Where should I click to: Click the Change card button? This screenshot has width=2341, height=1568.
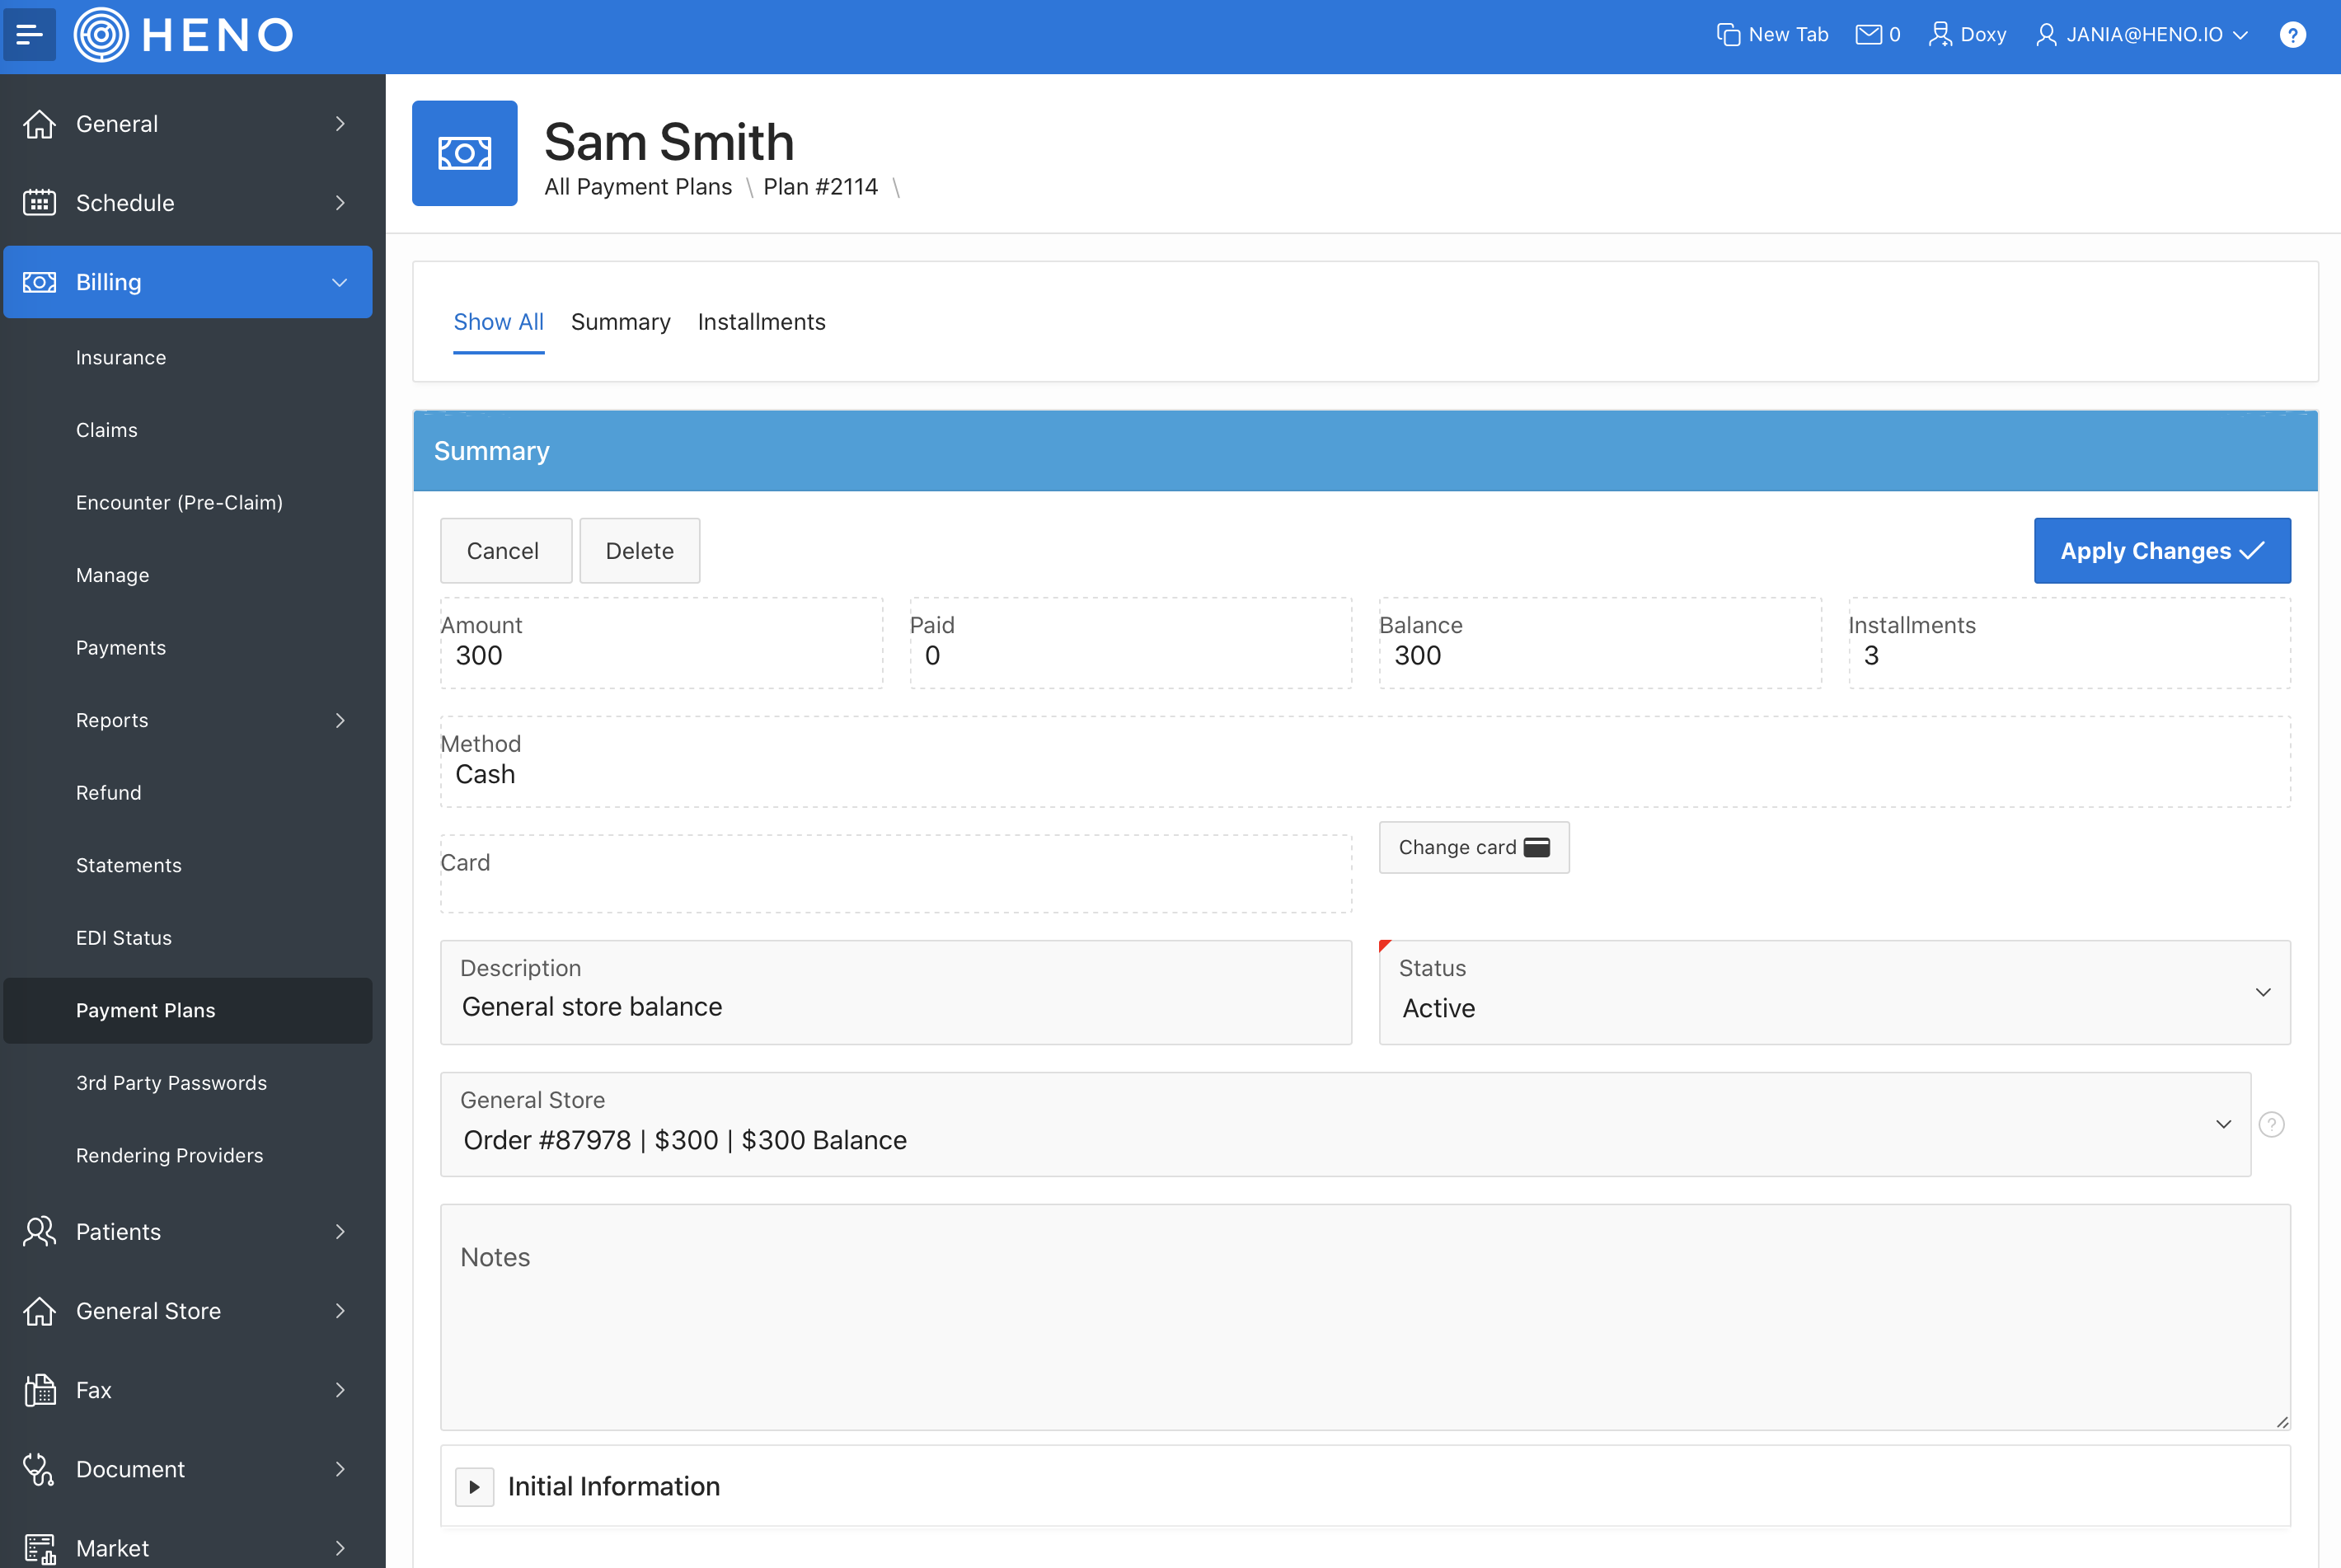coord(1473,847)
